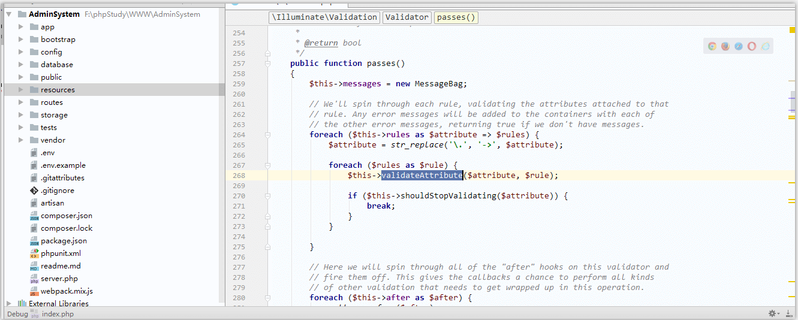Click the editor vertical scrollbar thumb
Screen dimensions: 798x320
point(792,101)
